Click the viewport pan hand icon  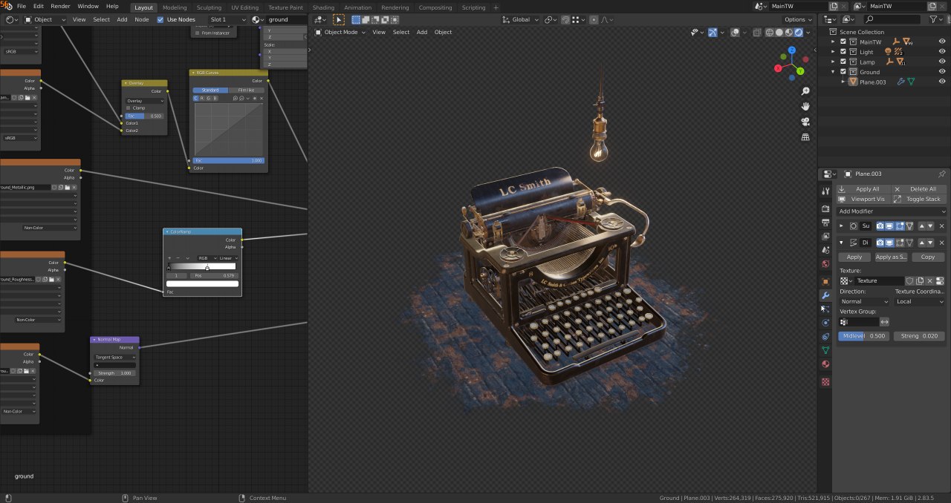pos(805,107)
